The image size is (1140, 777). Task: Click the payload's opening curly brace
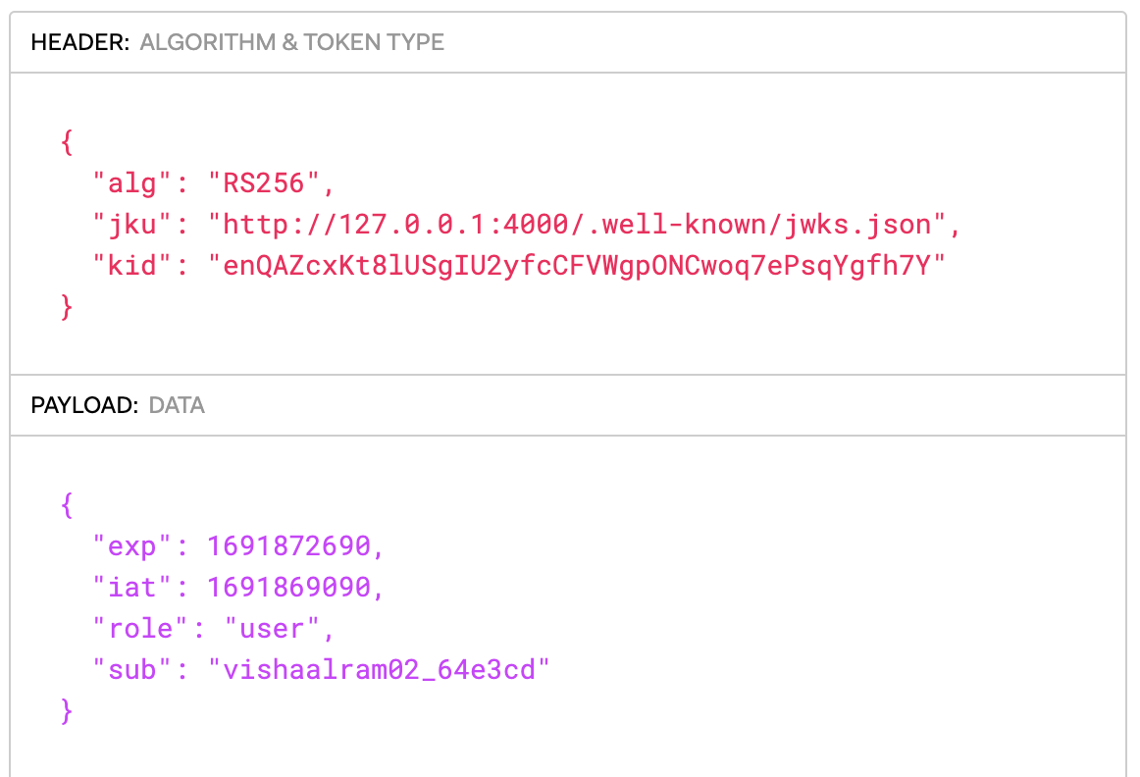click(67, 504)
